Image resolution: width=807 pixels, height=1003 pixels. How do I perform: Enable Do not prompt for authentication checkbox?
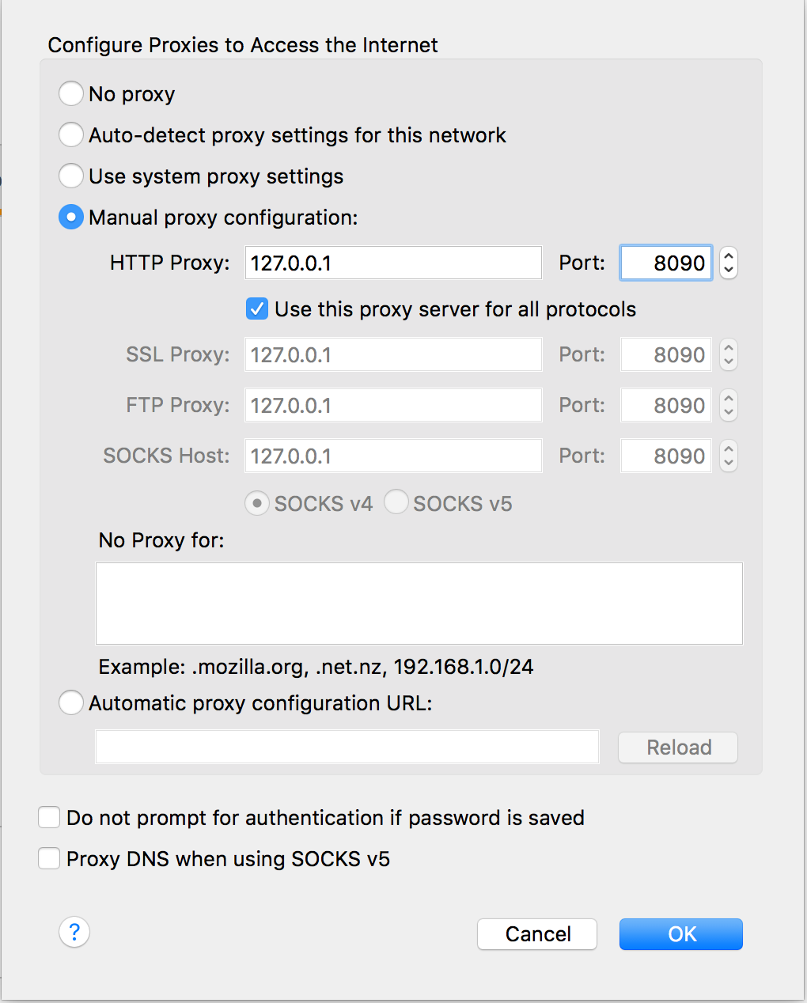pyautogui.click(x=49, y=817)
